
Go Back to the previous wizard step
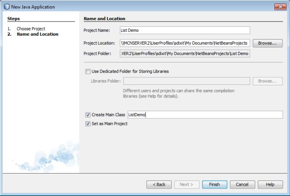[x=159, y=184]
